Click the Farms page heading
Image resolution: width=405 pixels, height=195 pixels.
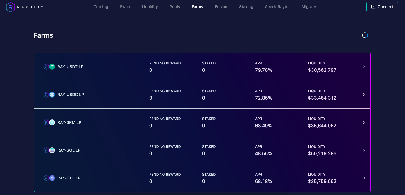[43, 35]
